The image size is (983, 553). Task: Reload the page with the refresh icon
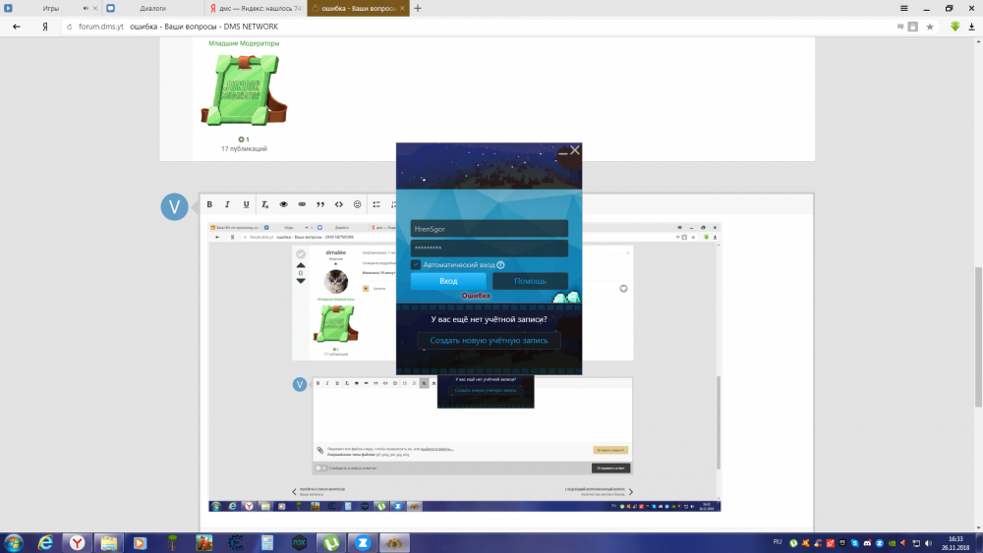coord(70,27)
